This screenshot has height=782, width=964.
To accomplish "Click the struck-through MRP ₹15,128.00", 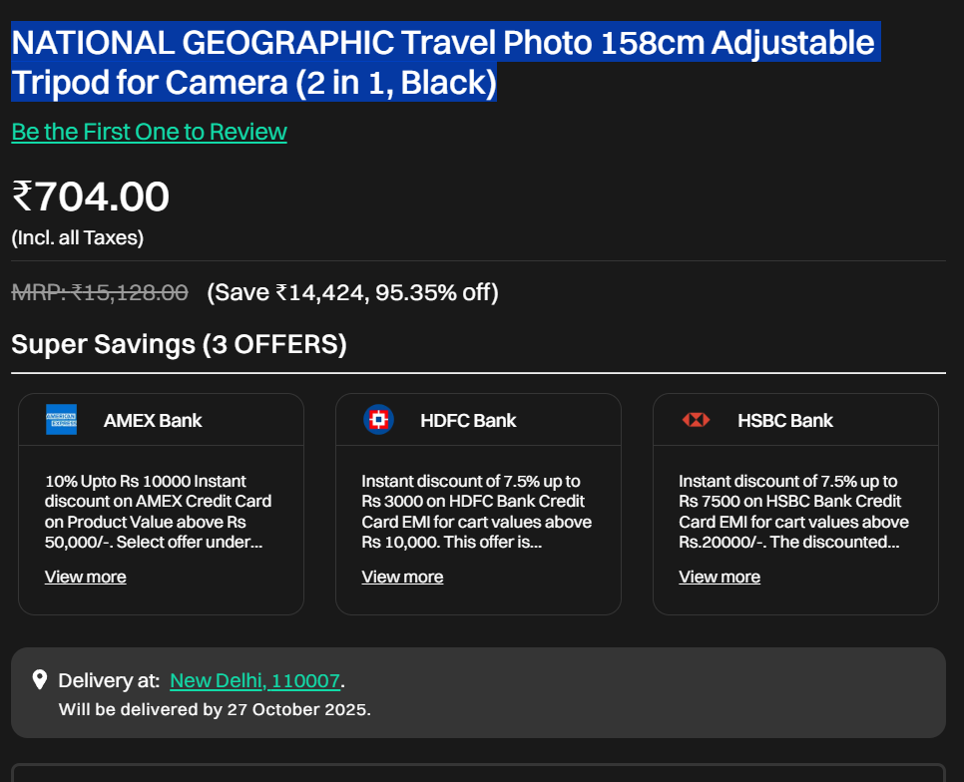I will click(x=100, y=292).
